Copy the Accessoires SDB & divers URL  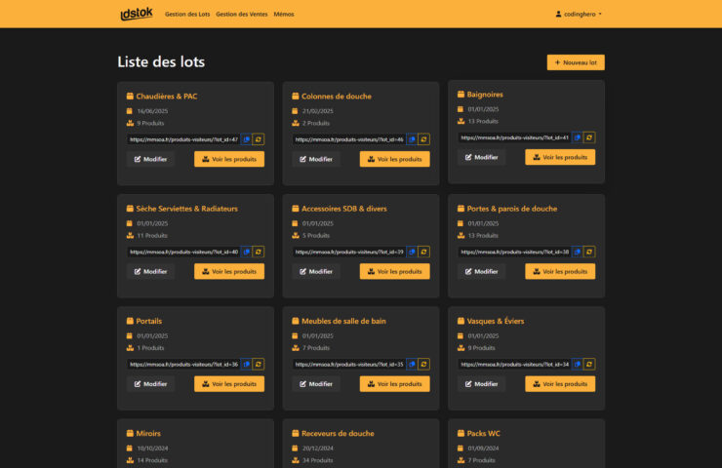click(412, 252)
